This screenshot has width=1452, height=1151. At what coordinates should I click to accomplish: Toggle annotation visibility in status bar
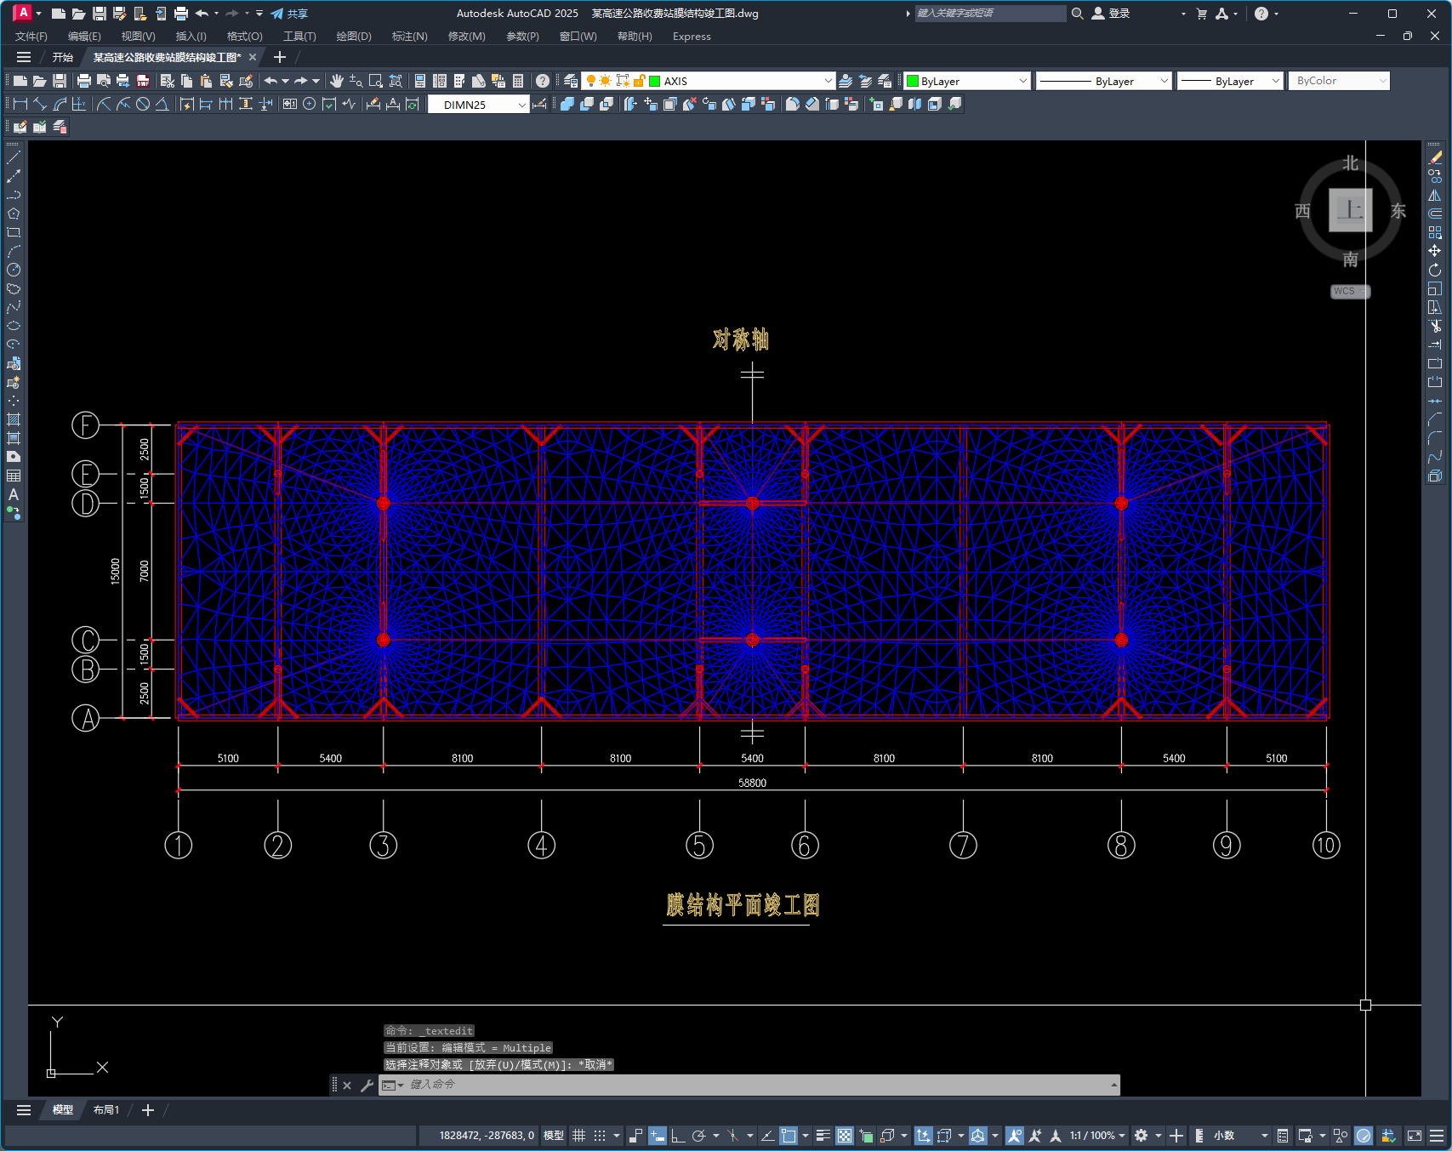[1014, 1136]
